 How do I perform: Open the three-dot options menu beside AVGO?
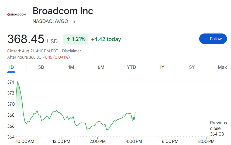click(74, 21)
